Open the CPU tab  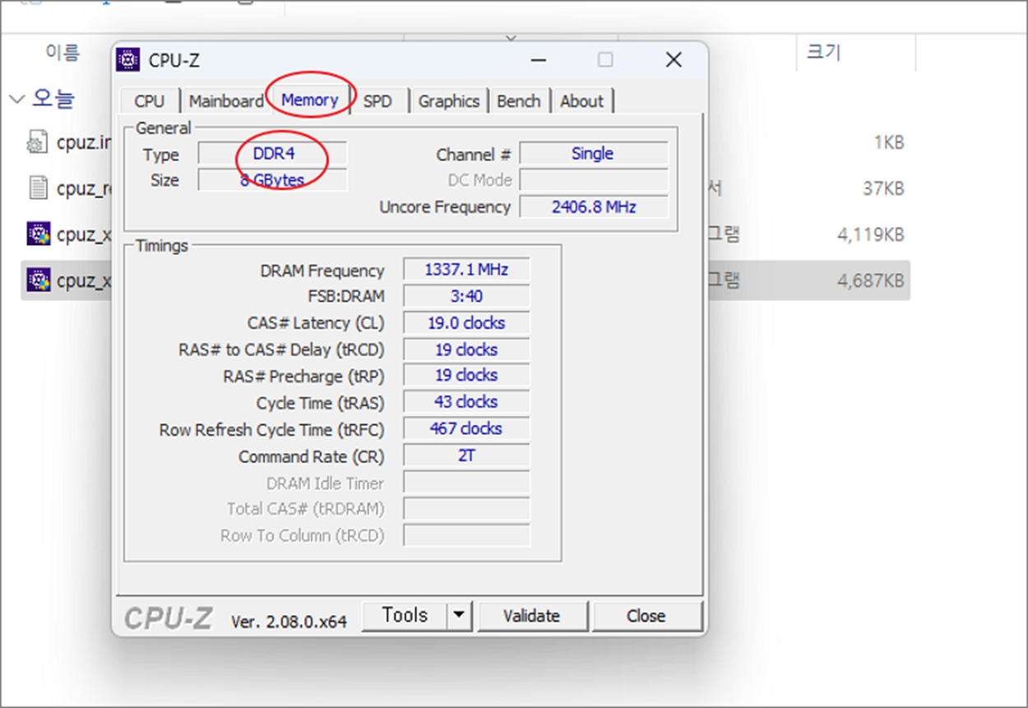point(149,101)
